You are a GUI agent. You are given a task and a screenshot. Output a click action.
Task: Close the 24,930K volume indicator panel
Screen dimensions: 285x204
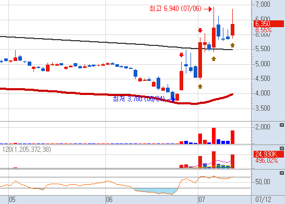click(x=281, y=148)
